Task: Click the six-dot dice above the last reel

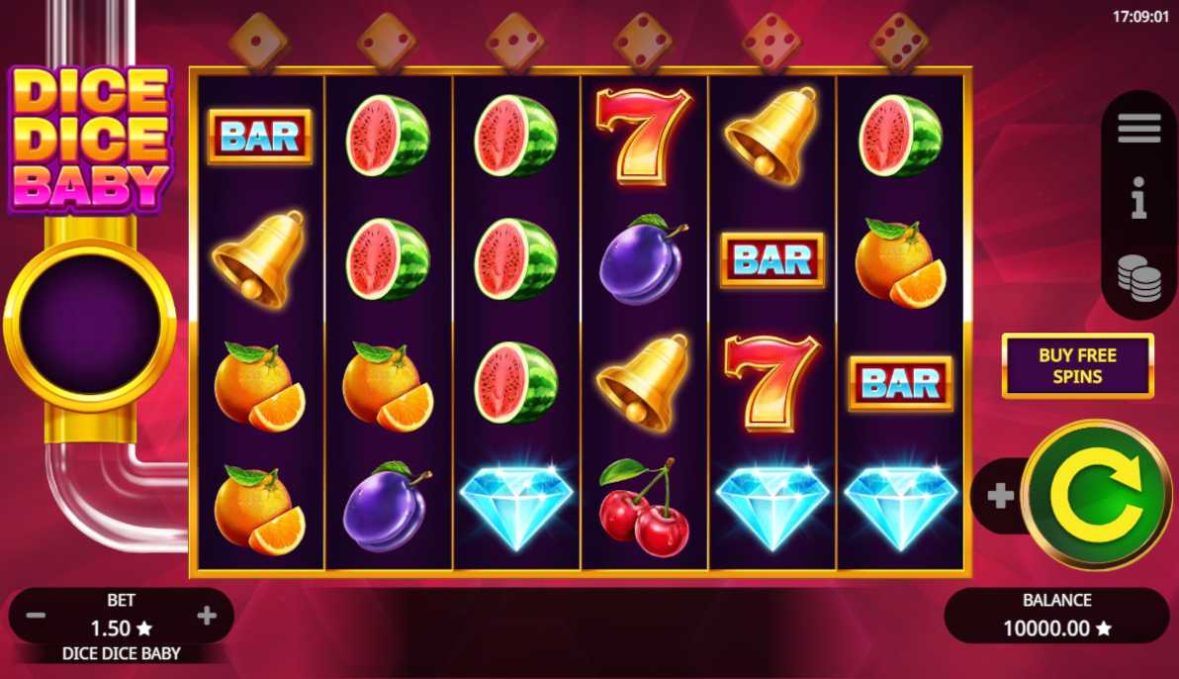Action: [x=899, y=42]
